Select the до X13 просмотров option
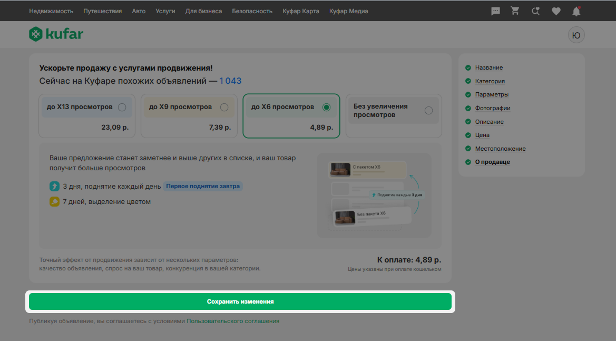Screen dimensions: 616x341 (87, 116)
